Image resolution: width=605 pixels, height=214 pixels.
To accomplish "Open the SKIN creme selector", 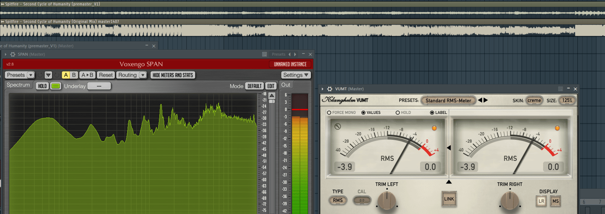I will 534,101.
